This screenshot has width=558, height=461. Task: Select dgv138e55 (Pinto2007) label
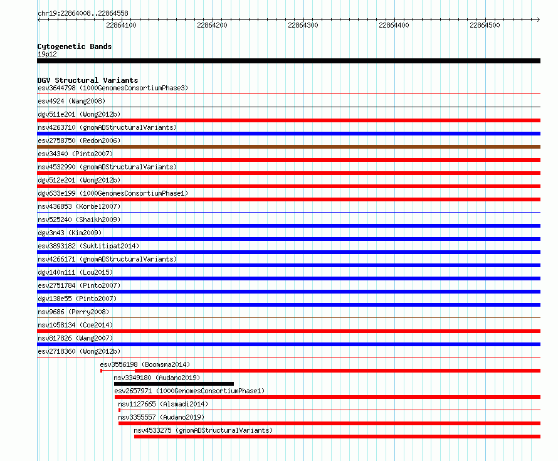(77, 299)
